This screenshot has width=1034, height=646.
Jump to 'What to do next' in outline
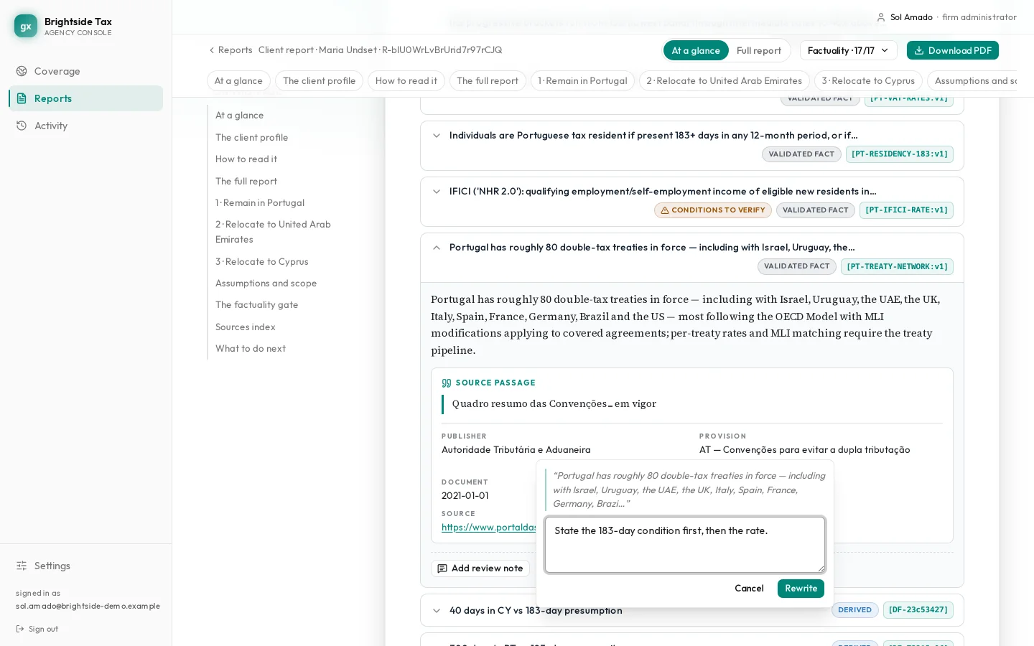[250, 349]
